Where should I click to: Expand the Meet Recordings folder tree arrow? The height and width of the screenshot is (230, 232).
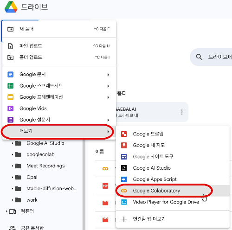coord(12,166)
